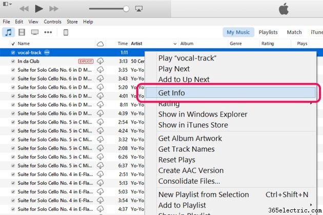Open the Edit menu

pyautogui.click(x=19, y=22)
